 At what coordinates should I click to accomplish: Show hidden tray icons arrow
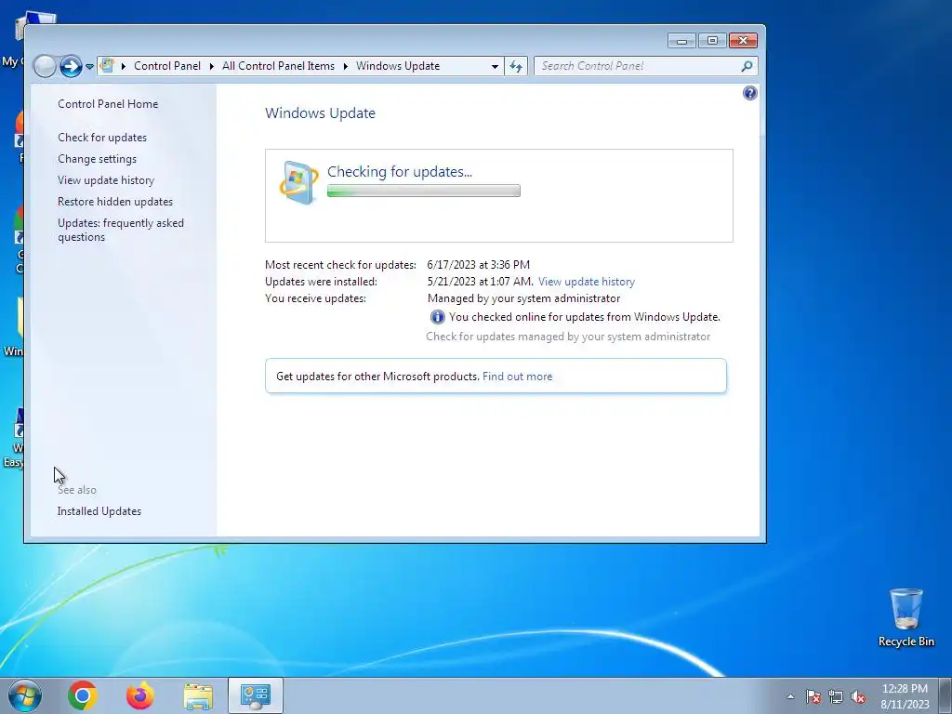click(x=790, y=696)
